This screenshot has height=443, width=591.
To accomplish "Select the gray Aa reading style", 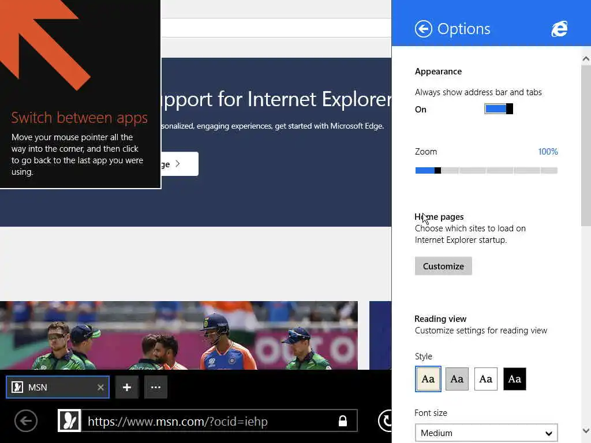I will tap(457, 379).
